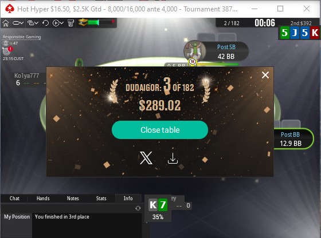The width and height of the screenshot is (321, 238).
Task: Share the result on X
Action: [x=146, y=158]
